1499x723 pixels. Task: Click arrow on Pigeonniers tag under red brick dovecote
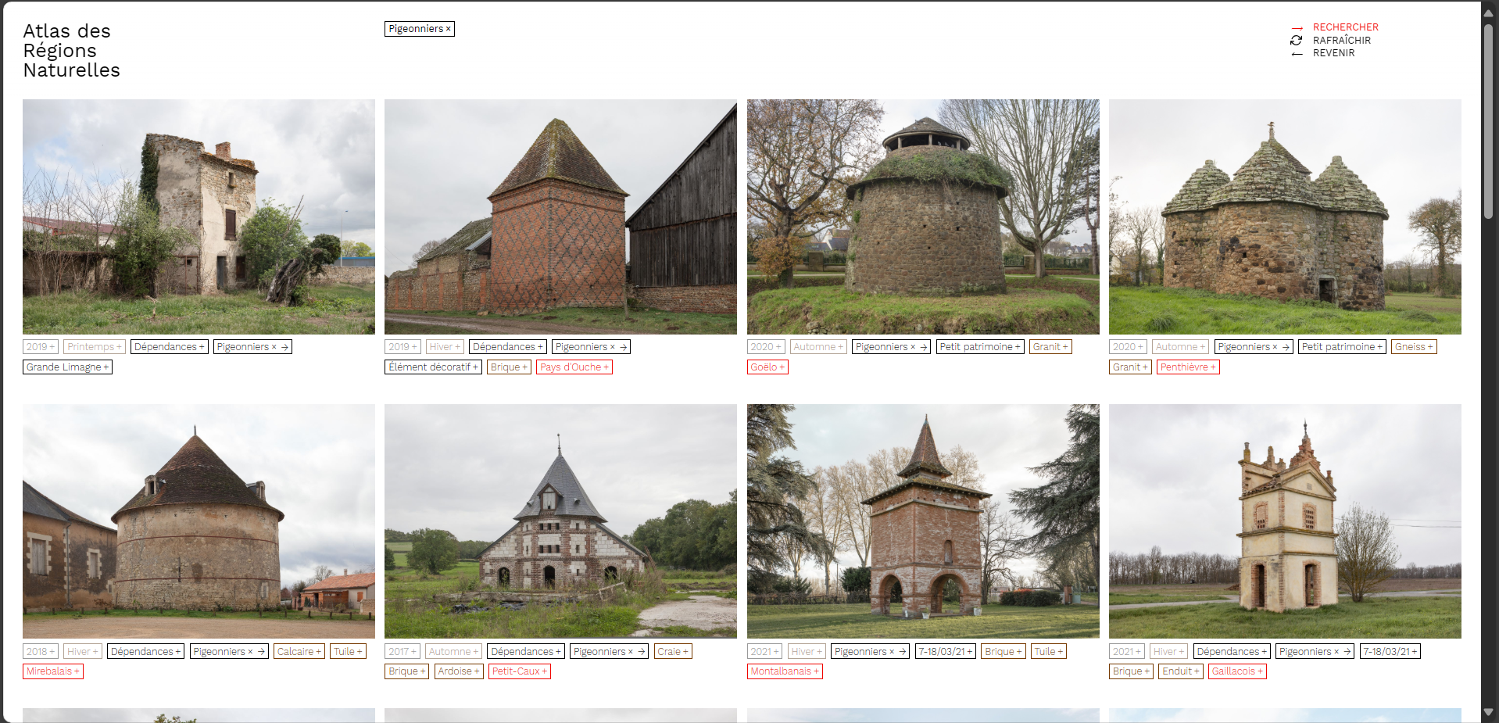(x=624, y=347)
